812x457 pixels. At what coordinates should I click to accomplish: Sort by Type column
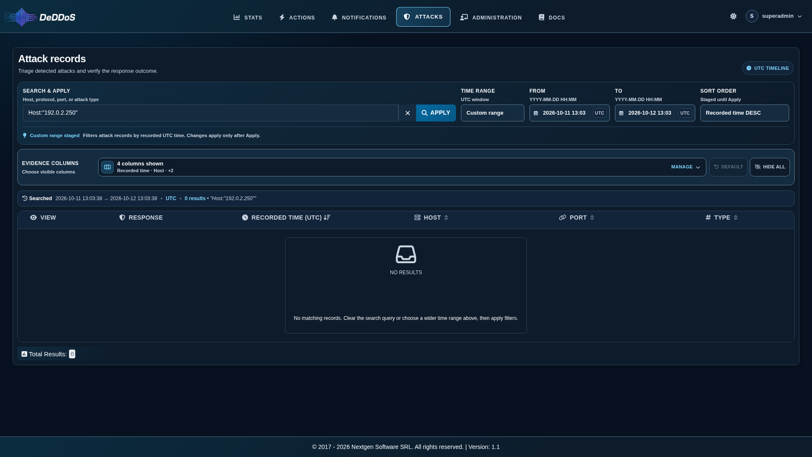point(721,217)
